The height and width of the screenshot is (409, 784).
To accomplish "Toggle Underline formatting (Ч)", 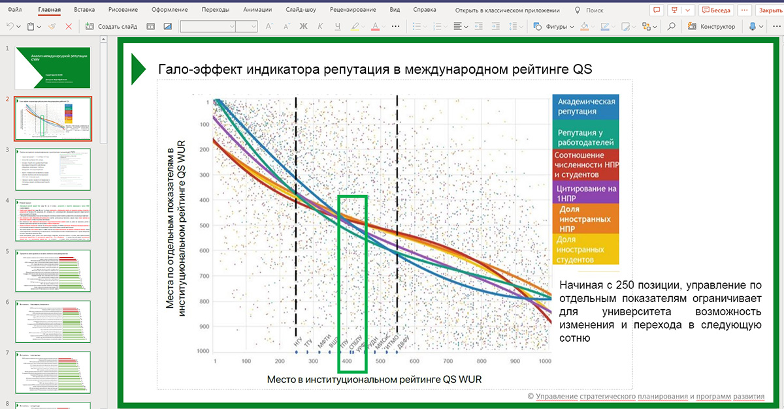I will click(x=337, y=27).
